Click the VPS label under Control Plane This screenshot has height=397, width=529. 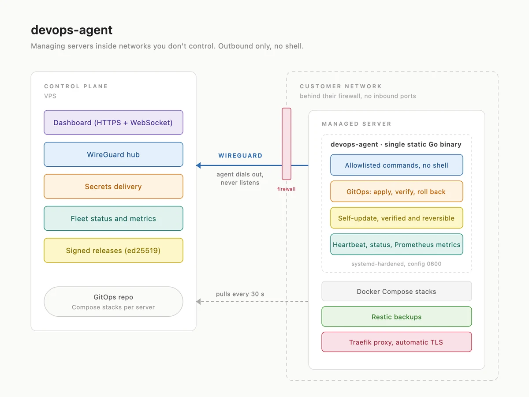coord(50,96)
